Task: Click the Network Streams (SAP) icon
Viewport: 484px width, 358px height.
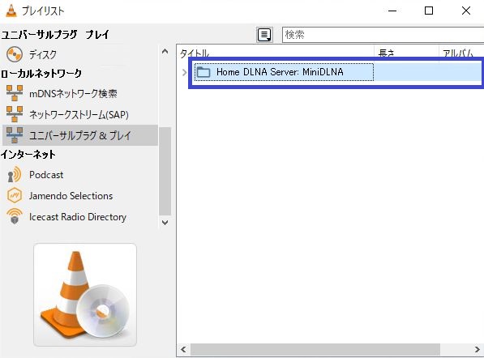Action: point(15,114)
